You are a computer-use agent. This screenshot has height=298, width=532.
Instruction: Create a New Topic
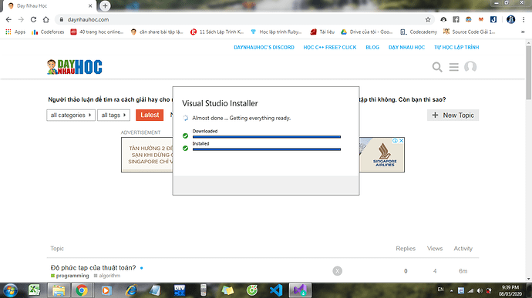453,116
